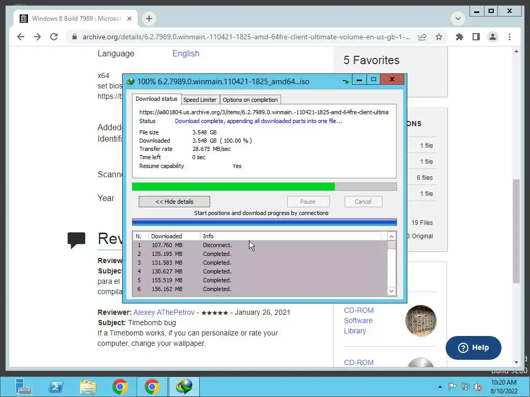Viewport: 530px width, 397px height.
Task: Click the IDM green arrow title icon
Action: tap(346, 81)
